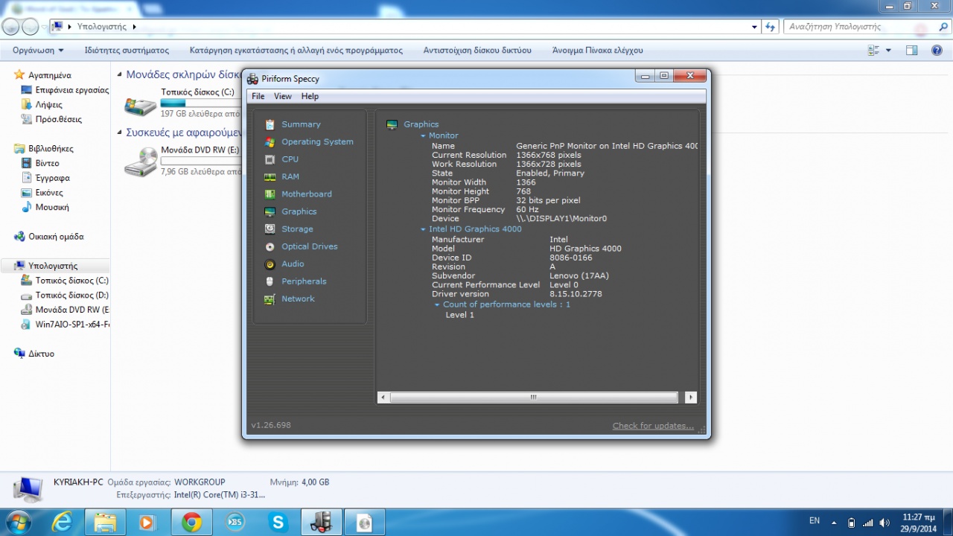Screen dimensions: 953x536
Task: Click the Audio speaker icon in Speccy
Action: click(x=270, y=264)
